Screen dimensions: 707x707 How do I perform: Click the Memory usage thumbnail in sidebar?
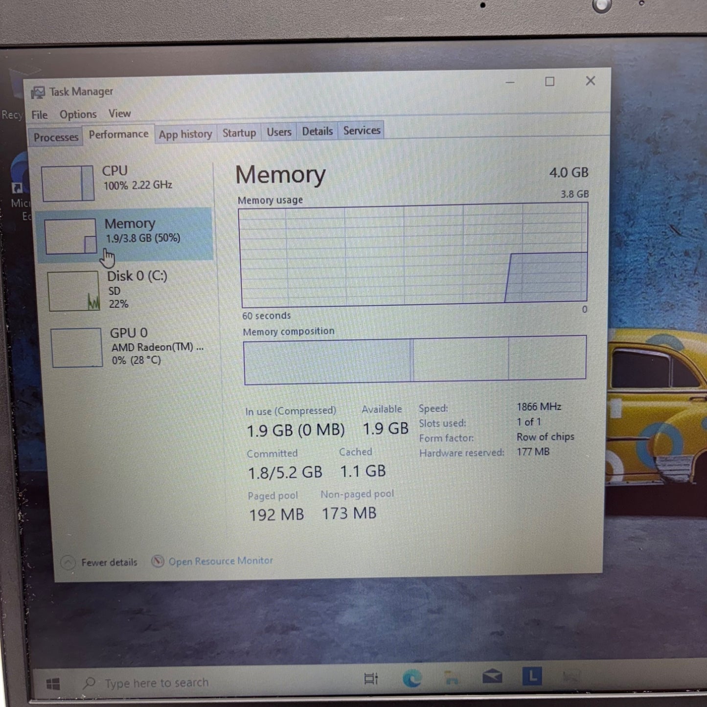pos(70,236)
